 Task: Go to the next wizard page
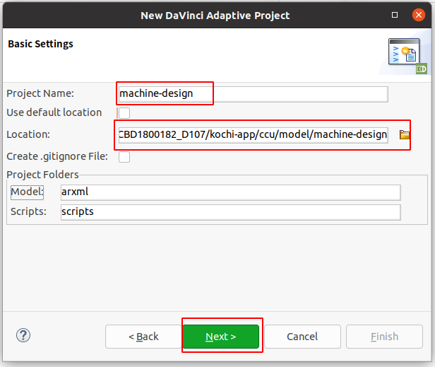coord(221,337)
